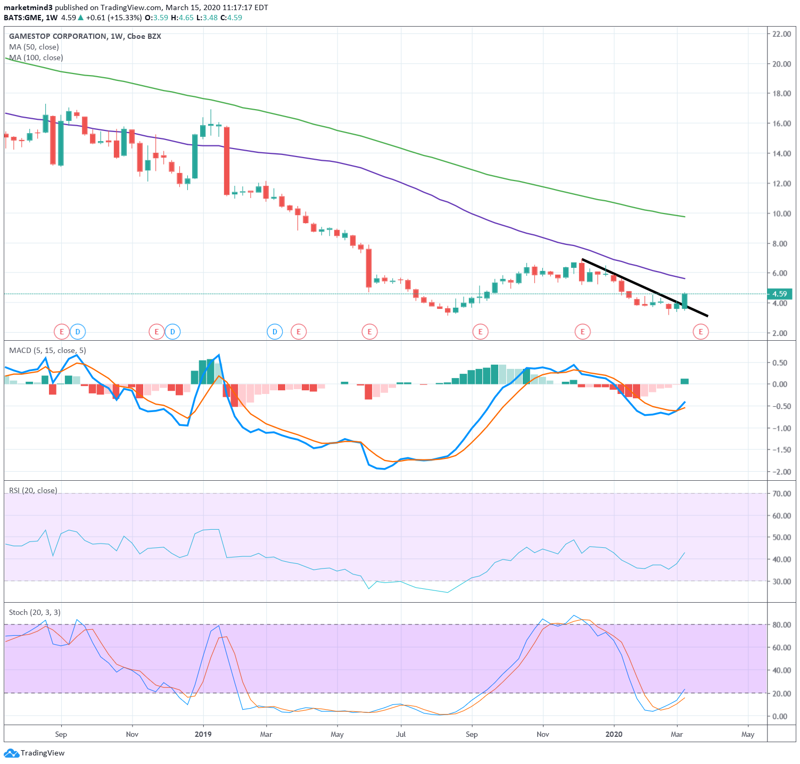Click the MACD (5, 15, close, 5) legend

47,350
